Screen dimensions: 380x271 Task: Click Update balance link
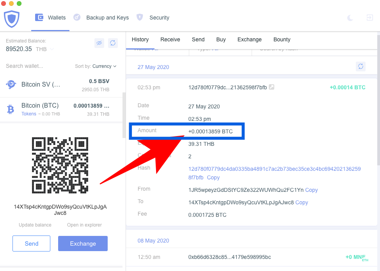pos(35,225)
